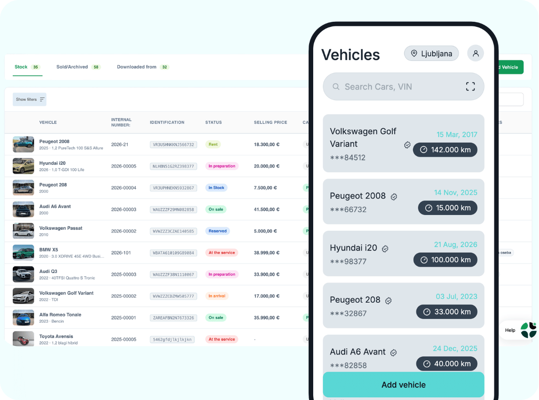Click VIN WBATA610109G89084 identification

[173, 253]
